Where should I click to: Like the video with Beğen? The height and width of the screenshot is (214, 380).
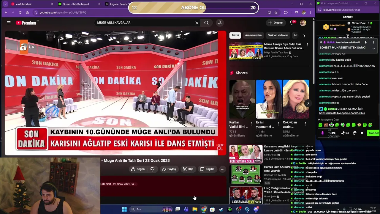(138, 169)
